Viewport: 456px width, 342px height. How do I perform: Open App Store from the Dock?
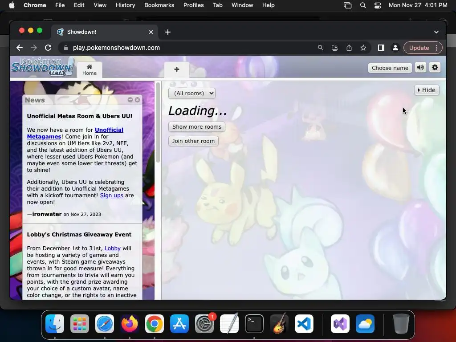pyautogui.click(x=179, y=324)
